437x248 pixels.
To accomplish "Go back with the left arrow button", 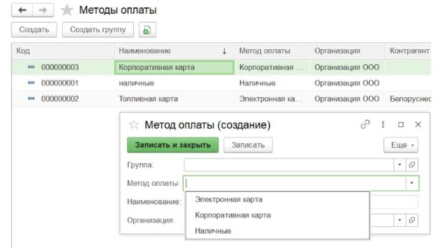I will (x=22, y=10).
